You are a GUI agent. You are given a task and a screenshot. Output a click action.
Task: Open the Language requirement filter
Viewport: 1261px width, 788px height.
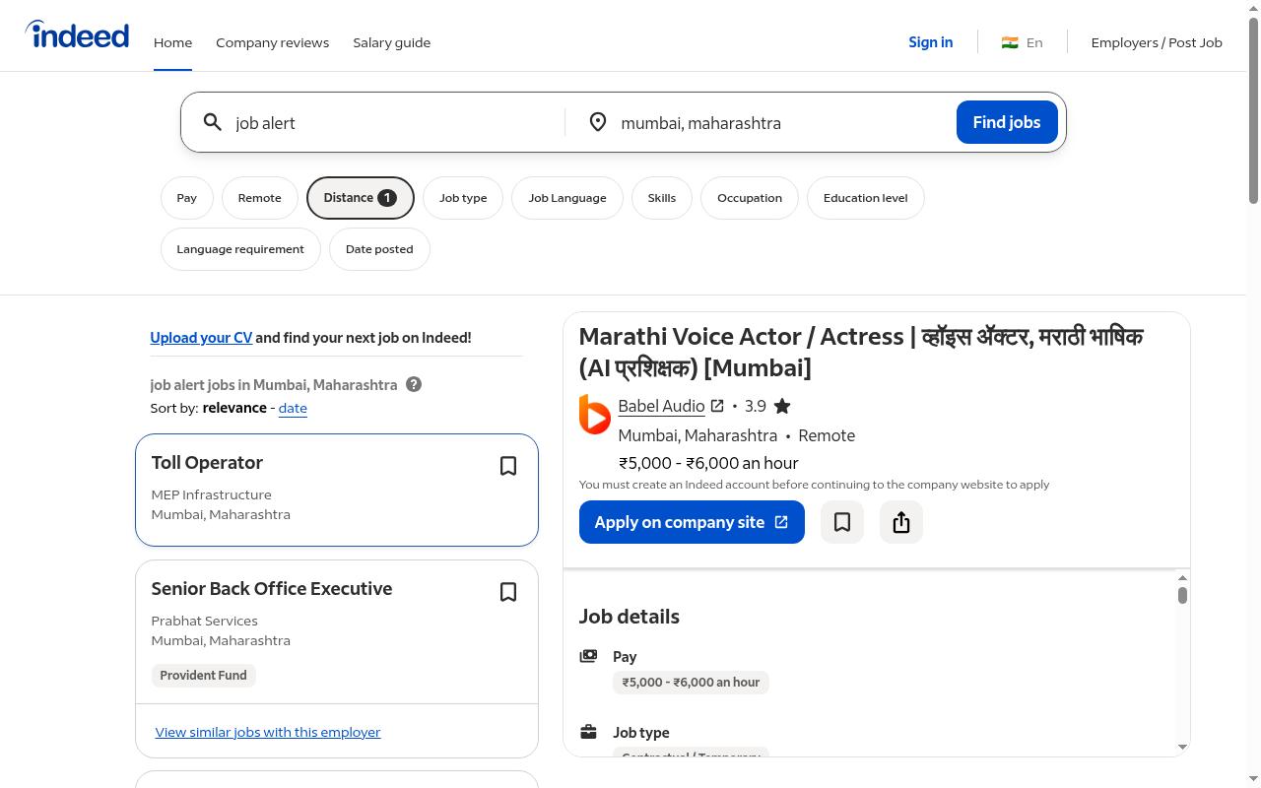(x=240, y=249)
